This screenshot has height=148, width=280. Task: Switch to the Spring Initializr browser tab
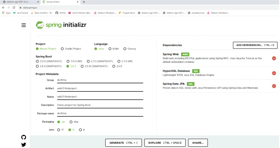click(60, 2)
